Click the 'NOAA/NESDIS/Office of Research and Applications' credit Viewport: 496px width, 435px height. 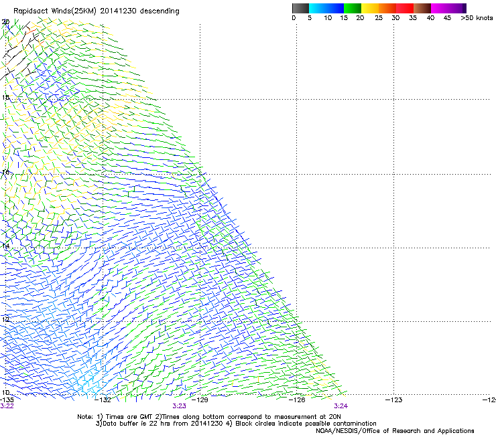395,431
